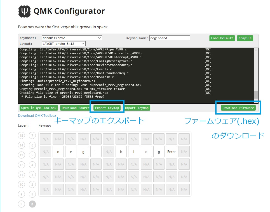270x212 pixels.
Task: Click the QMK Configurator logo icon
Action: [x=25, y=11]
